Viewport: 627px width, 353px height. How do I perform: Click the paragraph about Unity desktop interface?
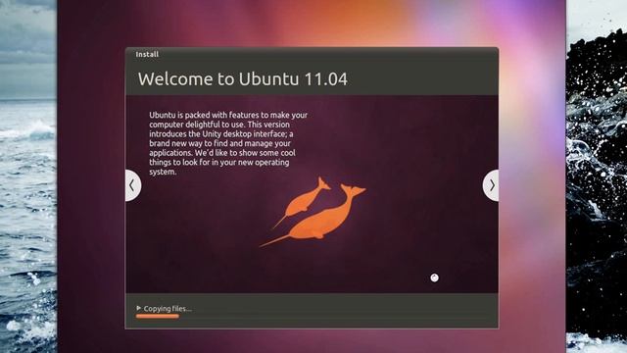[228, 143]
